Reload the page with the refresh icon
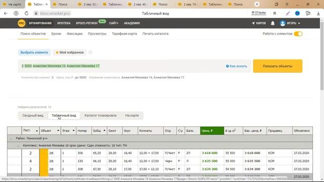Screen dimensions: 324x182 pyautogui.click(x=26, y=14)
